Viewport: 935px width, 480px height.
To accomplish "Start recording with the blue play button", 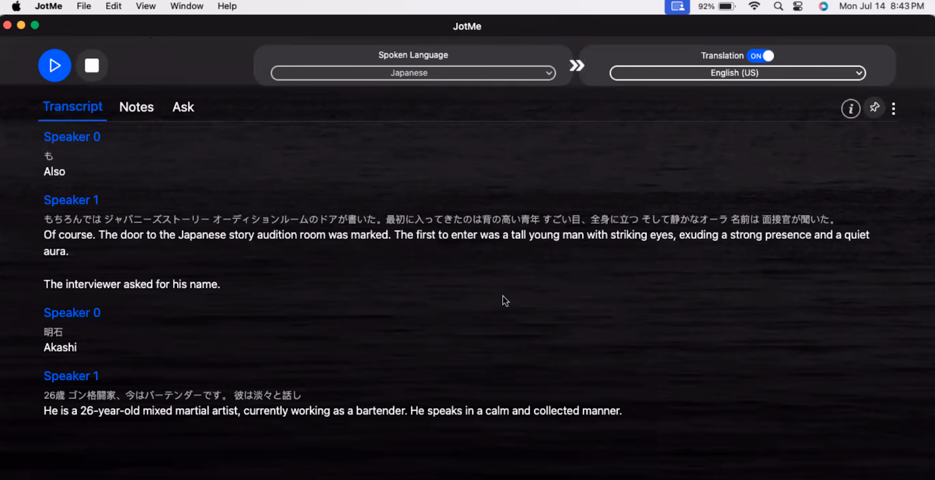I will point(55,65).
